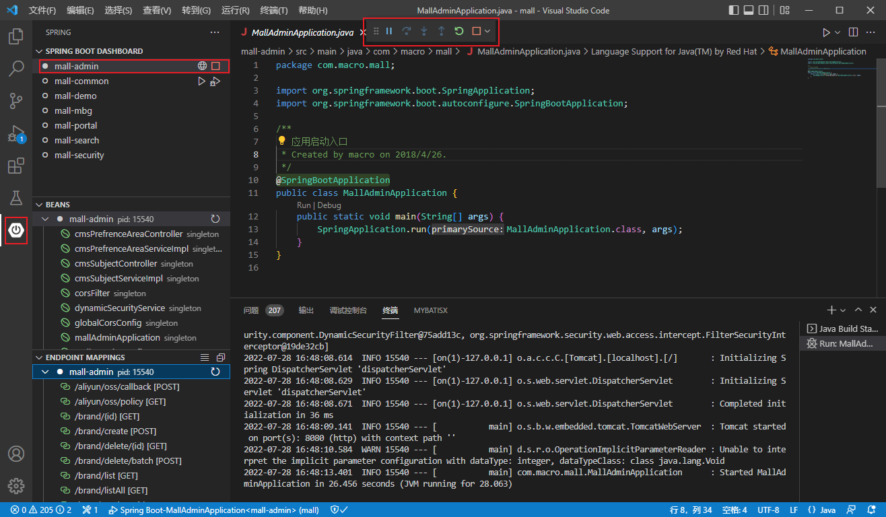Select the mall-portal app in dashboard
886x517 pixels.
[131, 125]
